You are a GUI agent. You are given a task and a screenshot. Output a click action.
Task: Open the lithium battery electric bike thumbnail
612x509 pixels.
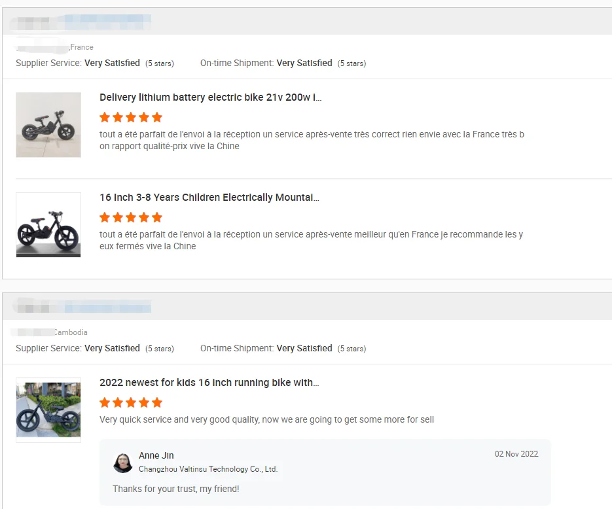(x=48, y=125)
